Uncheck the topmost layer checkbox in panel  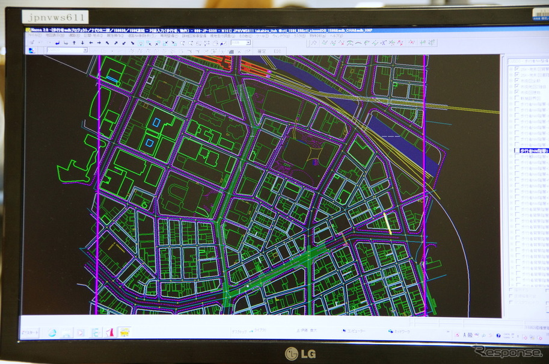tap(517, 69)
